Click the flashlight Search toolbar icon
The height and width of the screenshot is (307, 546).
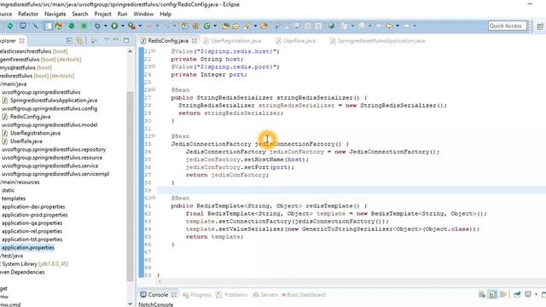pyautogui.click(x=247, y=26)
